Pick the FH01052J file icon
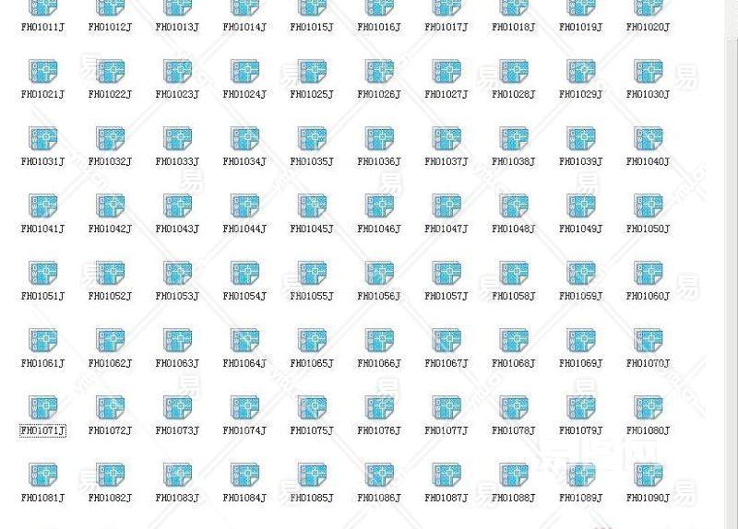The image size is (738, 529). tap(110, 273)
